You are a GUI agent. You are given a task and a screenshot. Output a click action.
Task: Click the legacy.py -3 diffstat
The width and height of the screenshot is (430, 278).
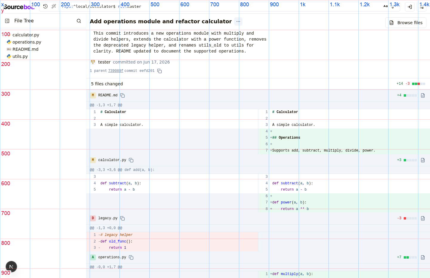pyautogui.click(x=407, y=218)
